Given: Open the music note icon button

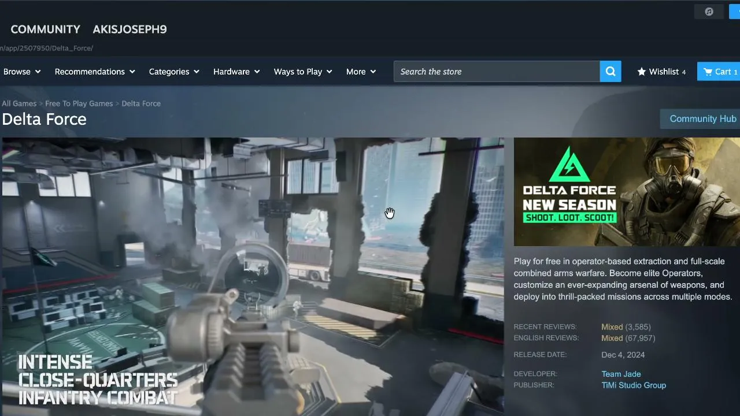Looking at the screenshot, I should pos(709,12).
